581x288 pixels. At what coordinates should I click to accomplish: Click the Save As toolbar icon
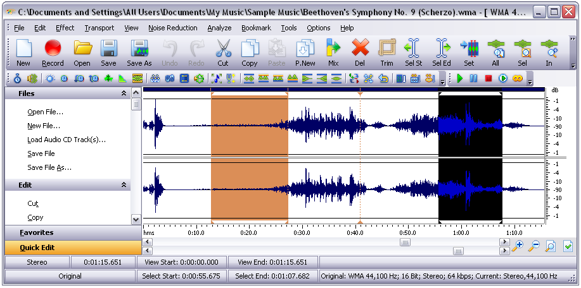139,53
